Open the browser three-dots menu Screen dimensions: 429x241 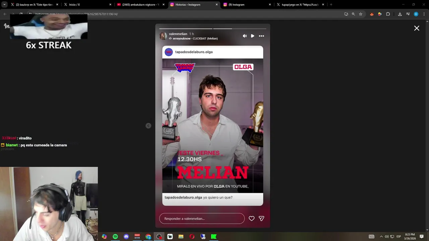pyautogui.click(x=424, y=14)
